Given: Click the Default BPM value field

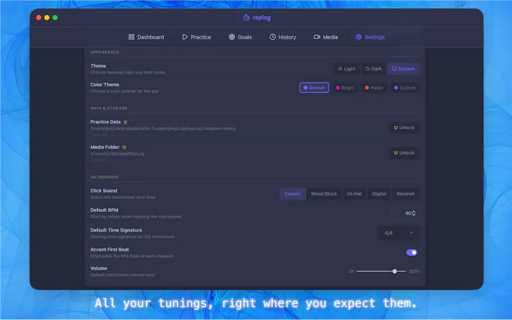Looking at the screenshot, I should (x=405, y=213).
